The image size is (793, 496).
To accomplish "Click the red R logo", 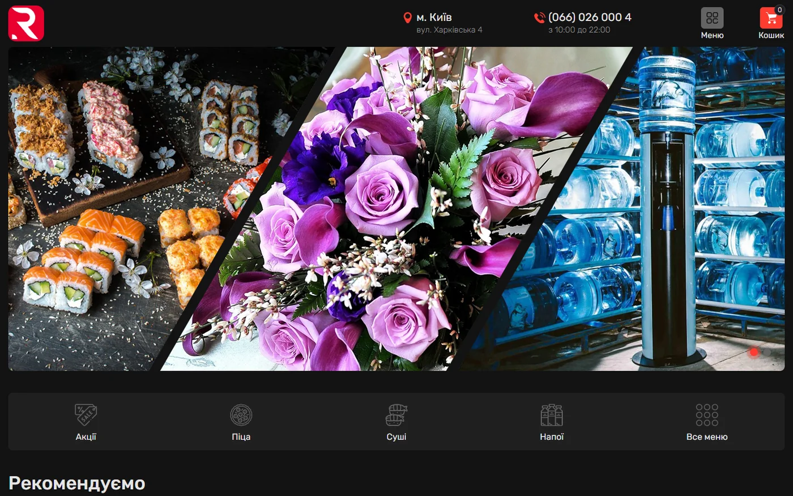I will (x=26, y=23).
